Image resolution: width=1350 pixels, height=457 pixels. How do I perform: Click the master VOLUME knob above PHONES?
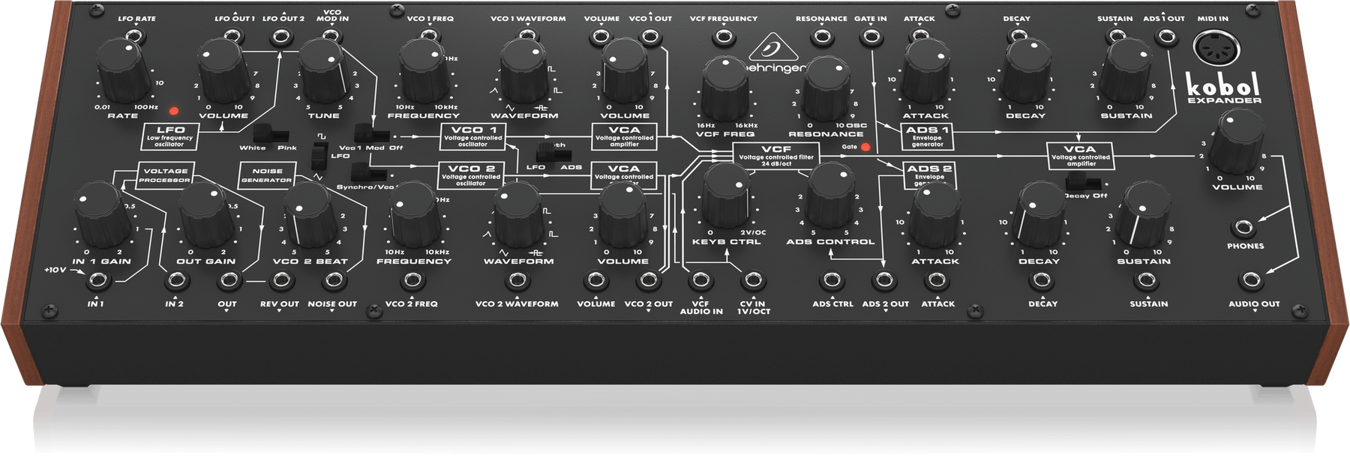point(1237,144)
